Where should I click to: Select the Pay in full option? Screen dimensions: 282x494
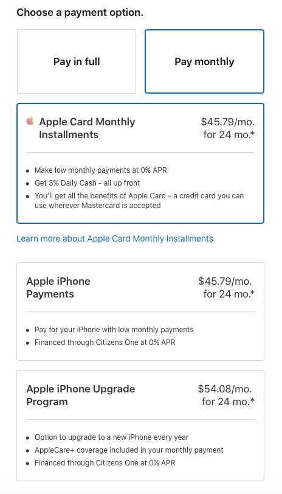(x=77, y=61)
